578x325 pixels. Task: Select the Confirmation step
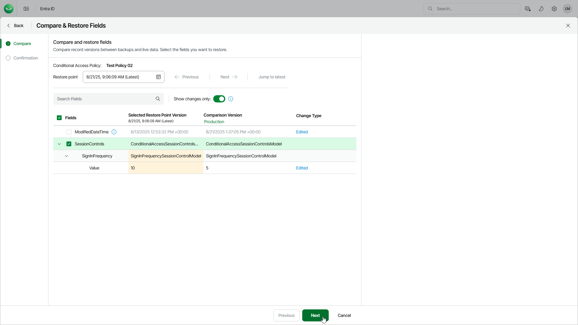coord(26,58)
